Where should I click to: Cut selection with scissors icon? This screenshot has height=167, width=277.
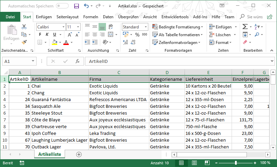tap(24, 27)
